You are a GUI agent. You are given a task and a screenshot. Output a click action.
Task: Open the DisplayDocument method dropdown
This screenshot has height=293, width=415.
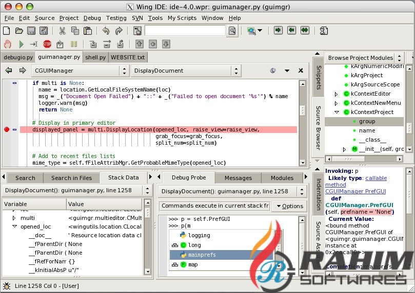click(x=186, y=71)
